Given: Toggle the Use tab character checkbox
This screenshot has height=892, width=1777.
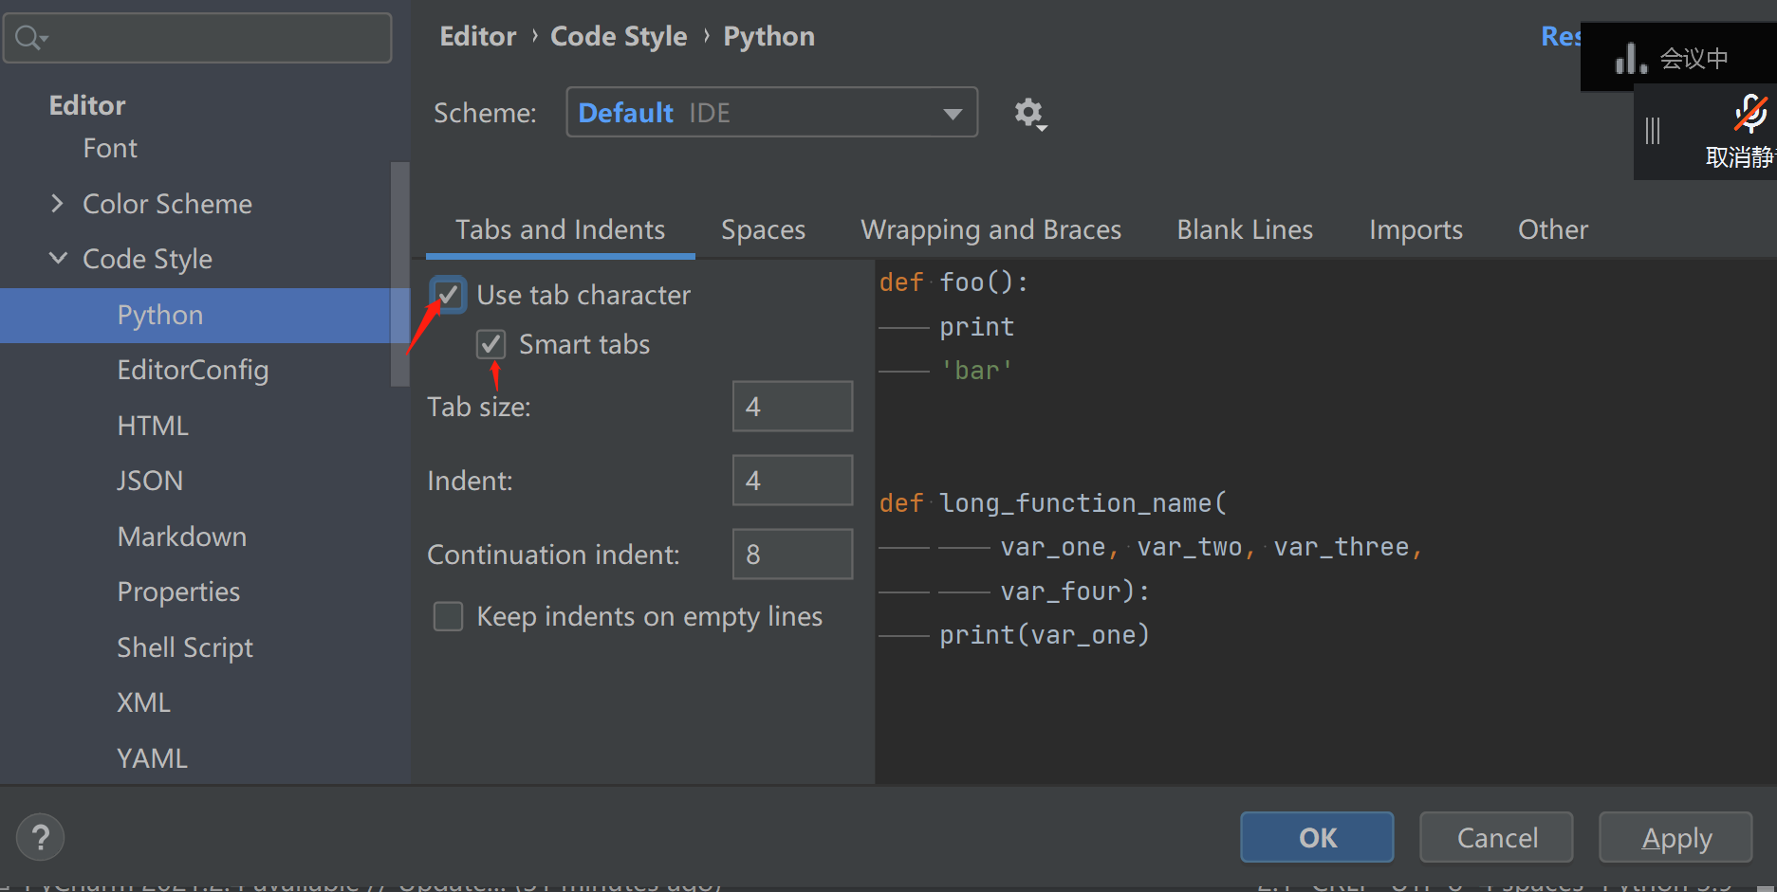Looking at the screenshot, I should pos(448,295).
